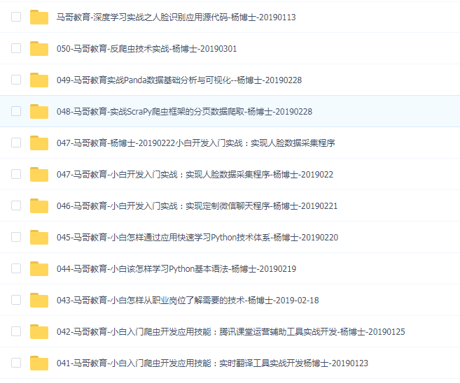The image size is (460, 383).
Task: Check the box for 047-马哥教育-杨博士-20190222
Action: pyautogui.click(x=16, y=143)
